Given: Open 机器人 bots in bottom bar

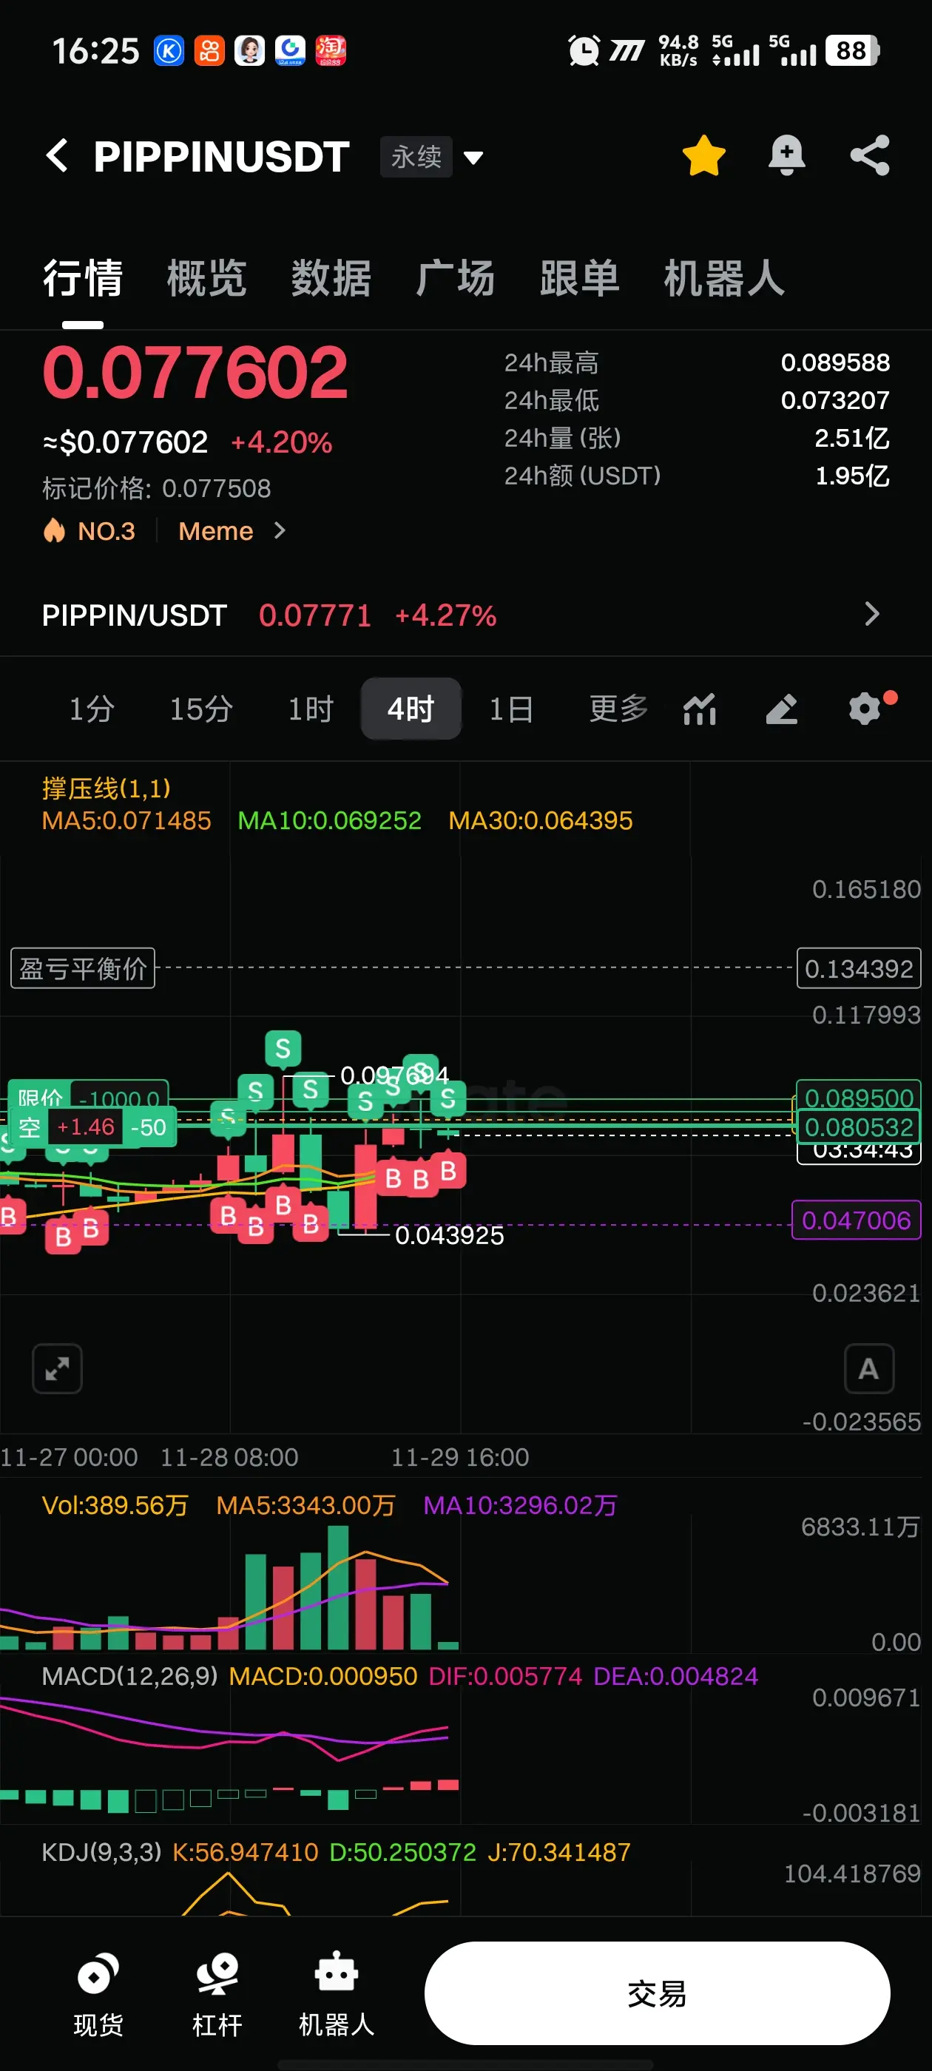Looking at the screenshot, I should (x=336, y=1995).
